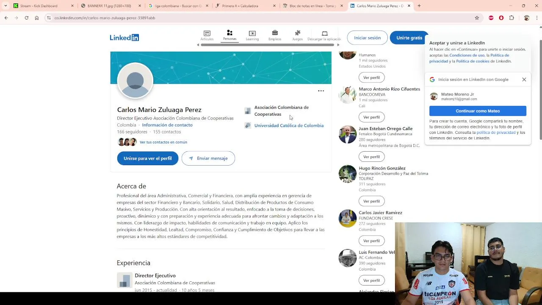Click Continuar como Mateo
Image resolution: width=542 pixels, height=305 pixels.
pos(478,111)
